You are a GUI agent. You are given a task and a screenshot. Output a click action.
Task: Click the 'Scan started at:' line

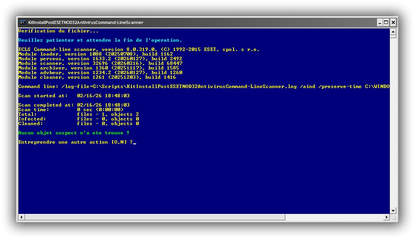(74, 96)
